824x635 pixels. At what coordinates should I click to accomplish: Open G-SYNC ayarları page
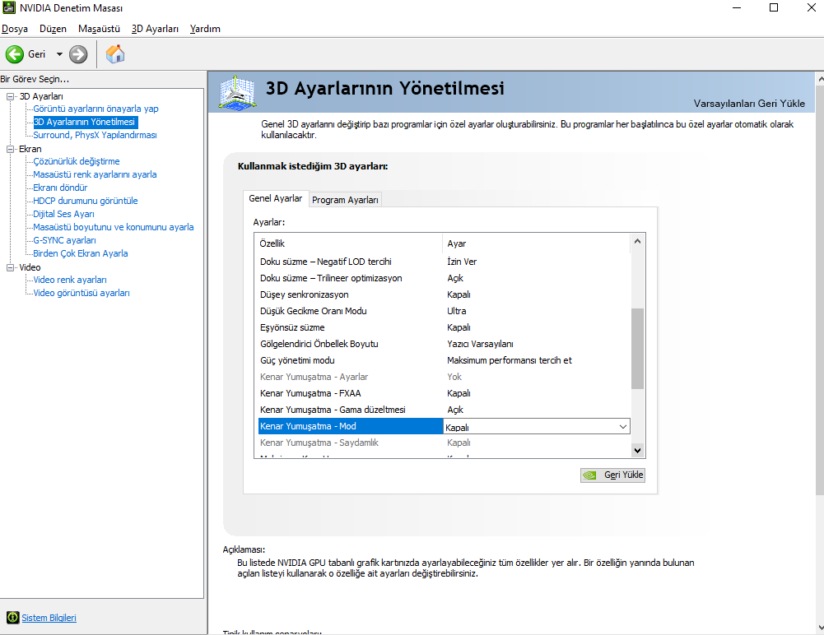pos(65,240)
